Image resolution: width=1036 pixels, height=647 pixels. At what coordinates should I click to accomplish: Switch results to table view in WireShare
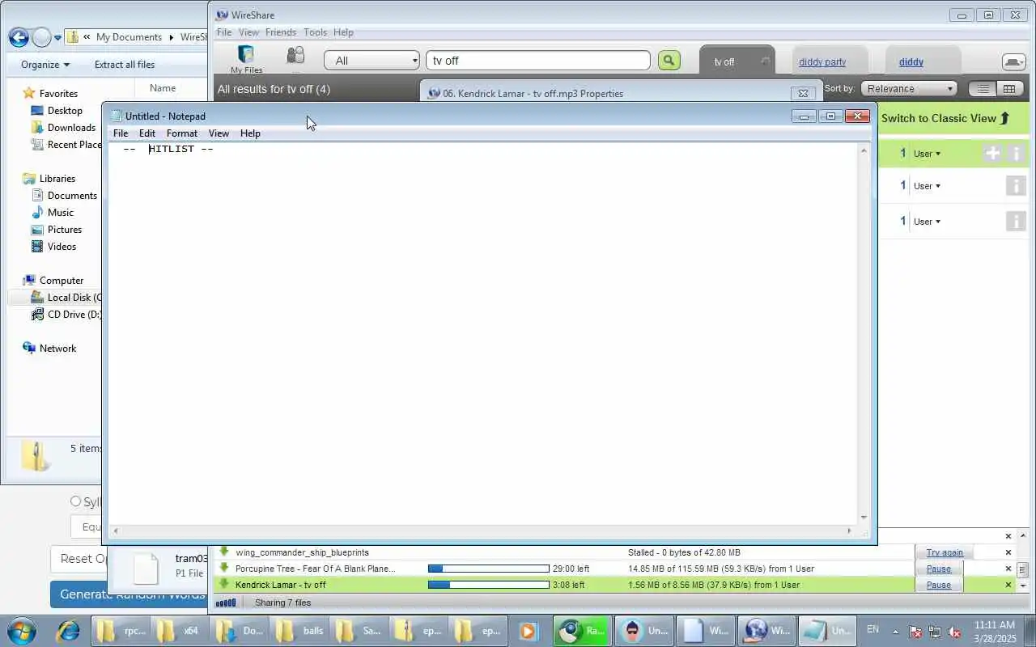1009,89
